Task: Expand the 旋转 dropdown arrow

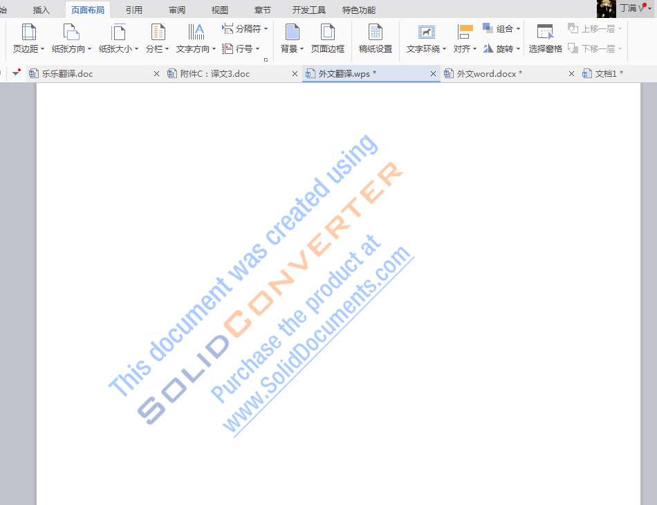Action: [x=518, y=49]
